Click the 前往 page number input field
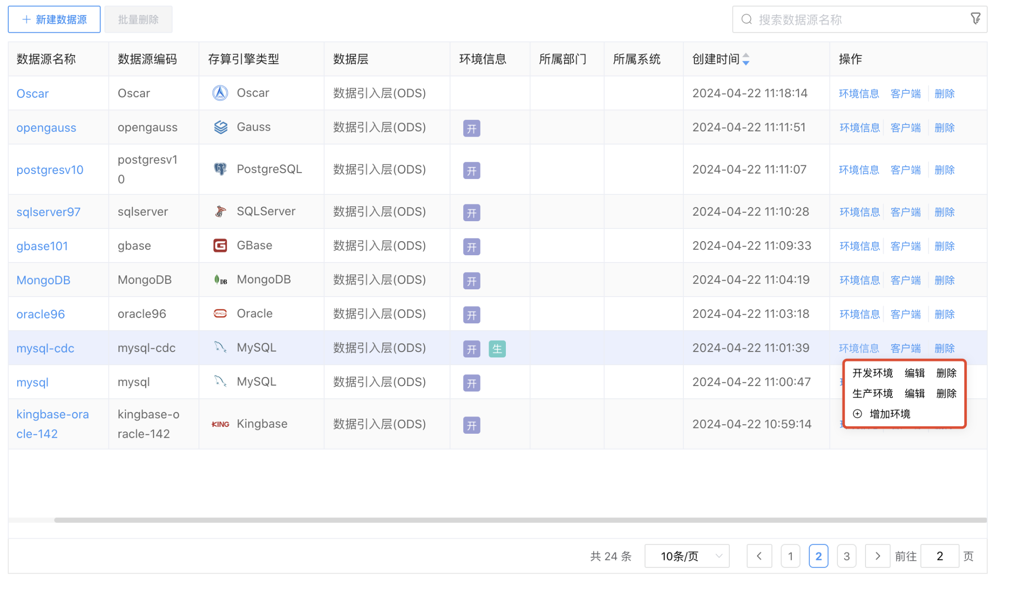 (939, 555)
